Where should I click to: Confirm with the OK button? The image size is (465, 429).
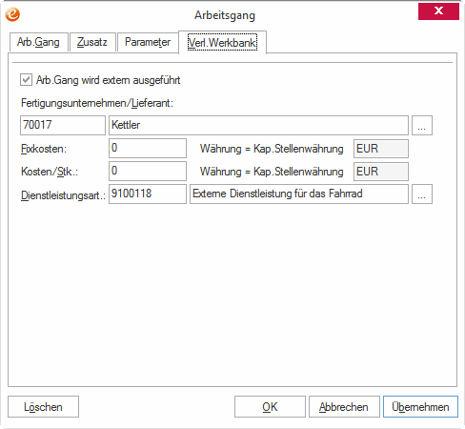(x=270, y=407)
